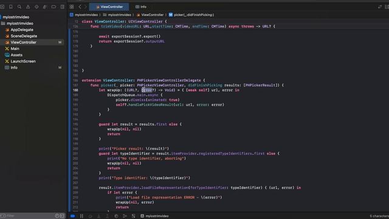The image size is (389, 219).
Task: Switch to the Info editor tab
Action: pos(141,7)
